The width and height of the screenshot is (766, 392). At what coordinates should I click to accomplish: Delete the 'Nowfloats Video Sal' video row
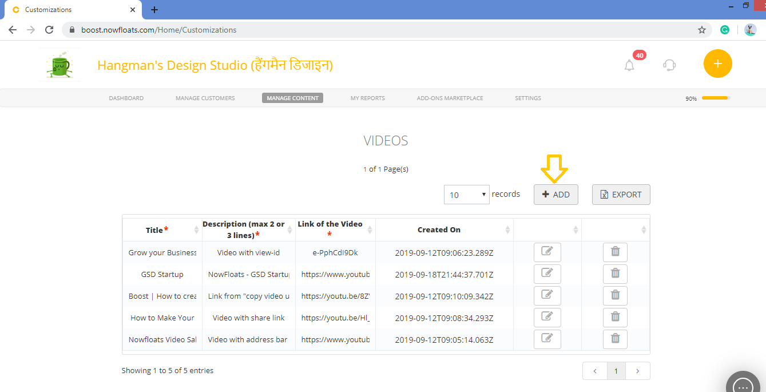coord(615,339)
